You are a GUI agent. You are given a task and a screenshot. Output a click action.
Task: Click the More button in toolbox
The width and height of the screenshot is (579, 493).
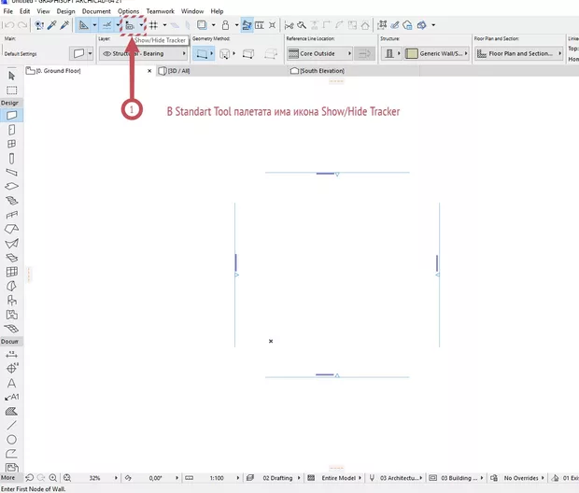8,477
